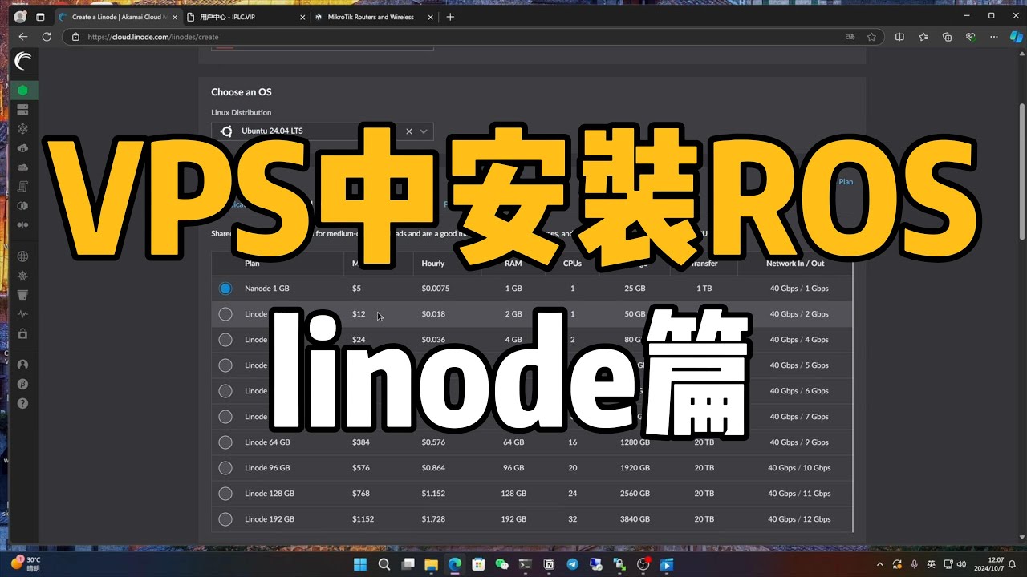
Task: Open Object Storage bucket icon in sidebar
Action: [x=22, y=295]
